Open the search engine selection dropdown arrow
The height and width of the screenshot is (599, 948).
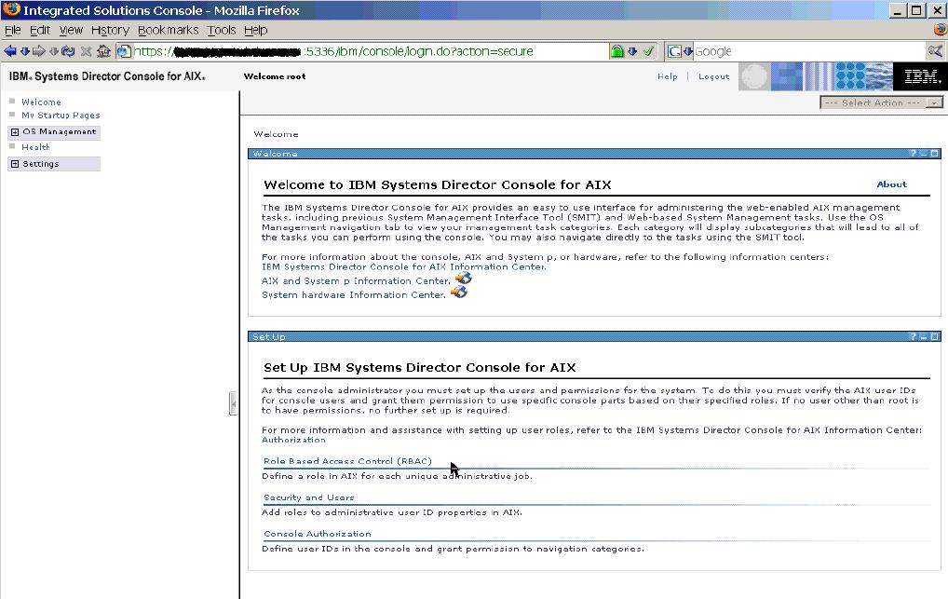[x=688, y=51]
